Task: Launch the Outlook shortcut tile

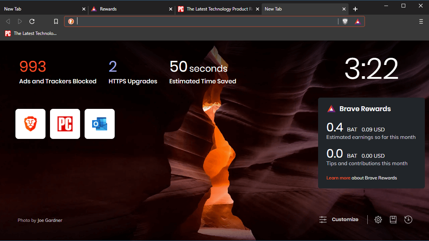Action: pos(100,124)
